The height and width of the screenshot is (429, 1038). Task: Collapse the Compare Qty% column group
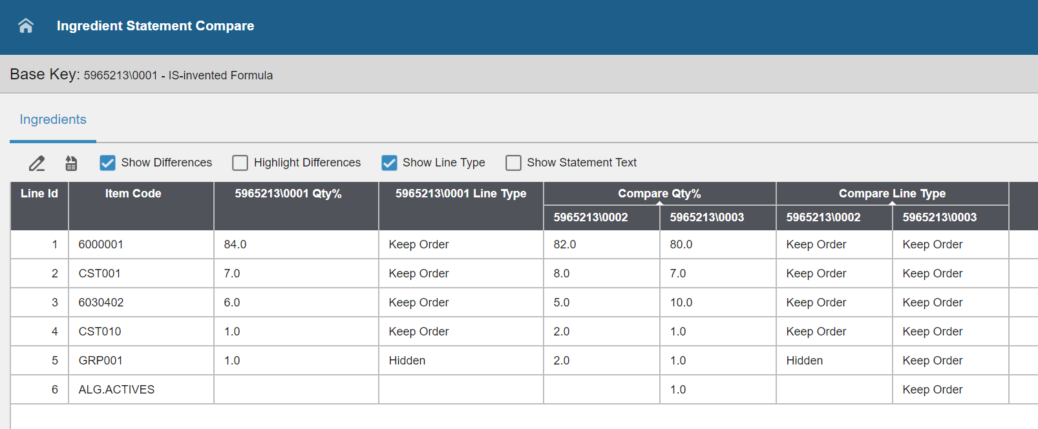click(x=659, y=203)
